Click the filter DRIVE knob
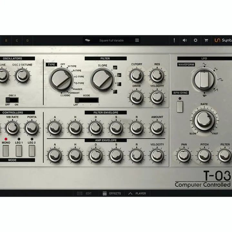Image resolution: width=232 pixels, height=232 pixels. 136,97
